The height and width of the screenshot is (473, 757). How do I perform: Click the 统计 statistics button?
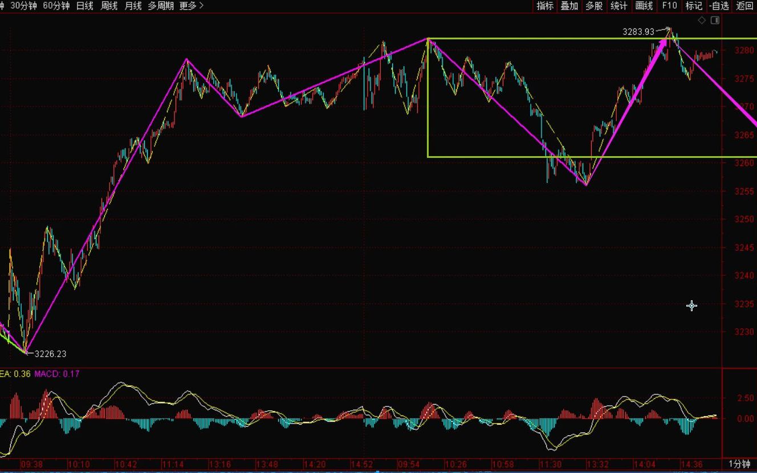coord(619,6)
